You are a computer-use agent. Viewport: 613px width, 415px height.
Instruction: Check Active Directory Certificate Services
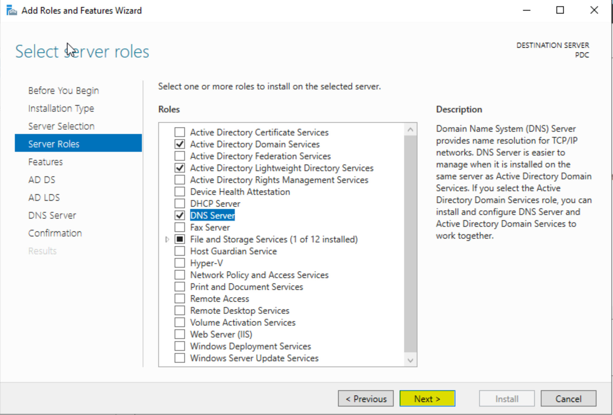pos(180,132)
